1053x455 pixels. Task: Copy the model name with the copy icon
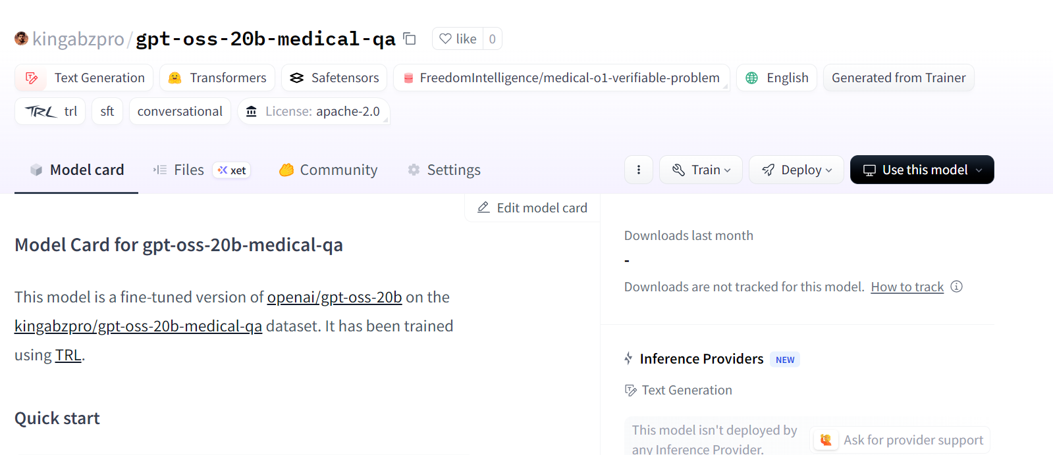coord(410,39)
